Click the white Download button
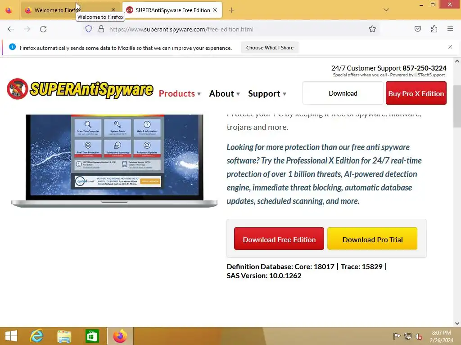 tap(343, 93)
